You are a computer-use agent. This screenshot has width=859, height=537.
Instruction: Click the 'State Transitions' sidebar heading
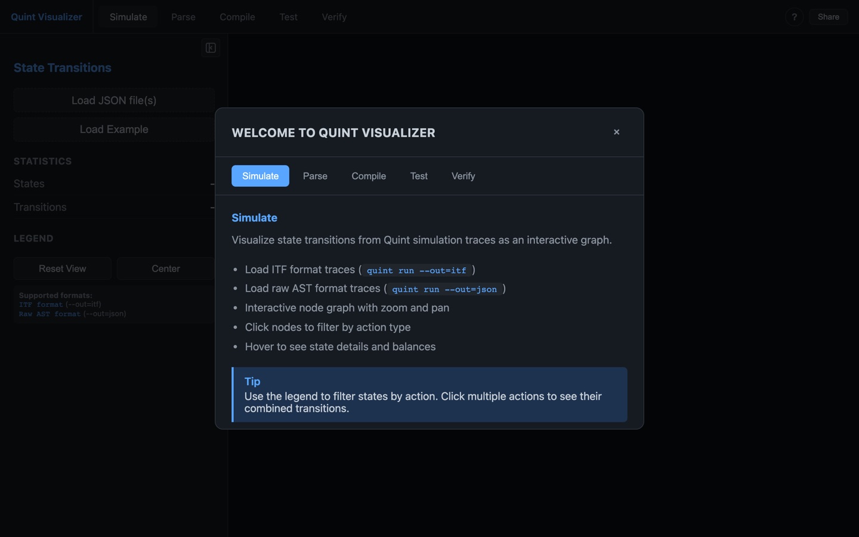[x=63, y=68]
